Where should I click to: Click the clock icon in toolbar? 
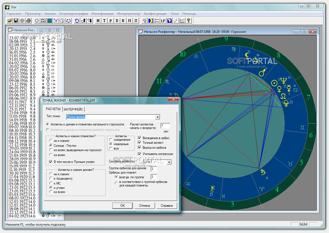point(62,21)
